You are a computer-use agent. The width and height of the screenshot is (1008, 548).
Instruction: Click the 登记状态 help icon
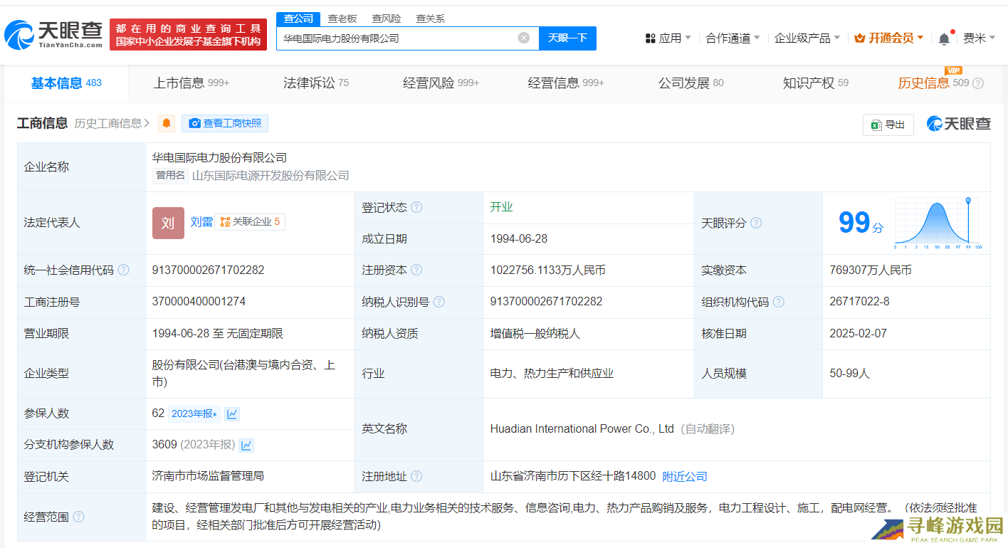click(x=416, y=207)
